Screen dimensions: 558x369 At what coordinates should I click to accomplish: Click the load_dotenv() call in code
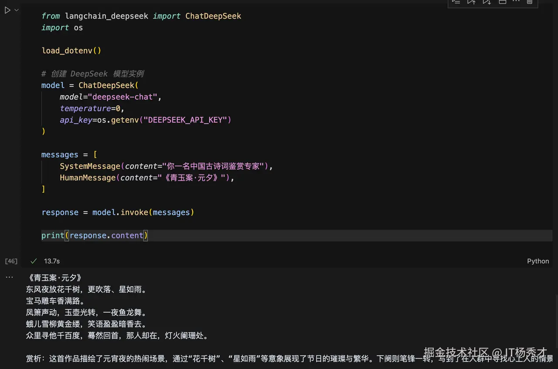[71, 50]
